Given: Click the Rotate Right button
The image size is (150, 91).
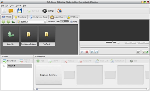Looking at the screenshot, I should (x=117, y=61).
